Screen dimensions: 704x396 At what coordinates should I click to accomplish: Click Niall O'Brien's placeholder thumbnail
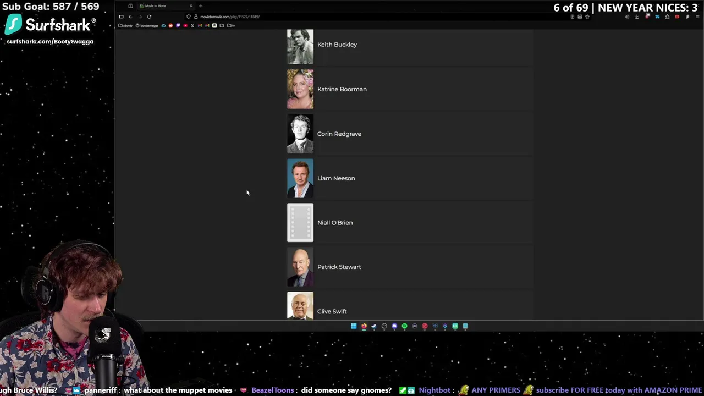tap(300, 223)
